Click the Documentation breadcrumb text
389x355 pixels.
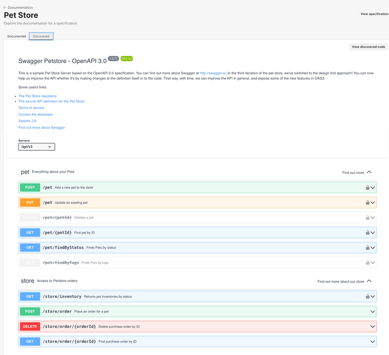20,7
